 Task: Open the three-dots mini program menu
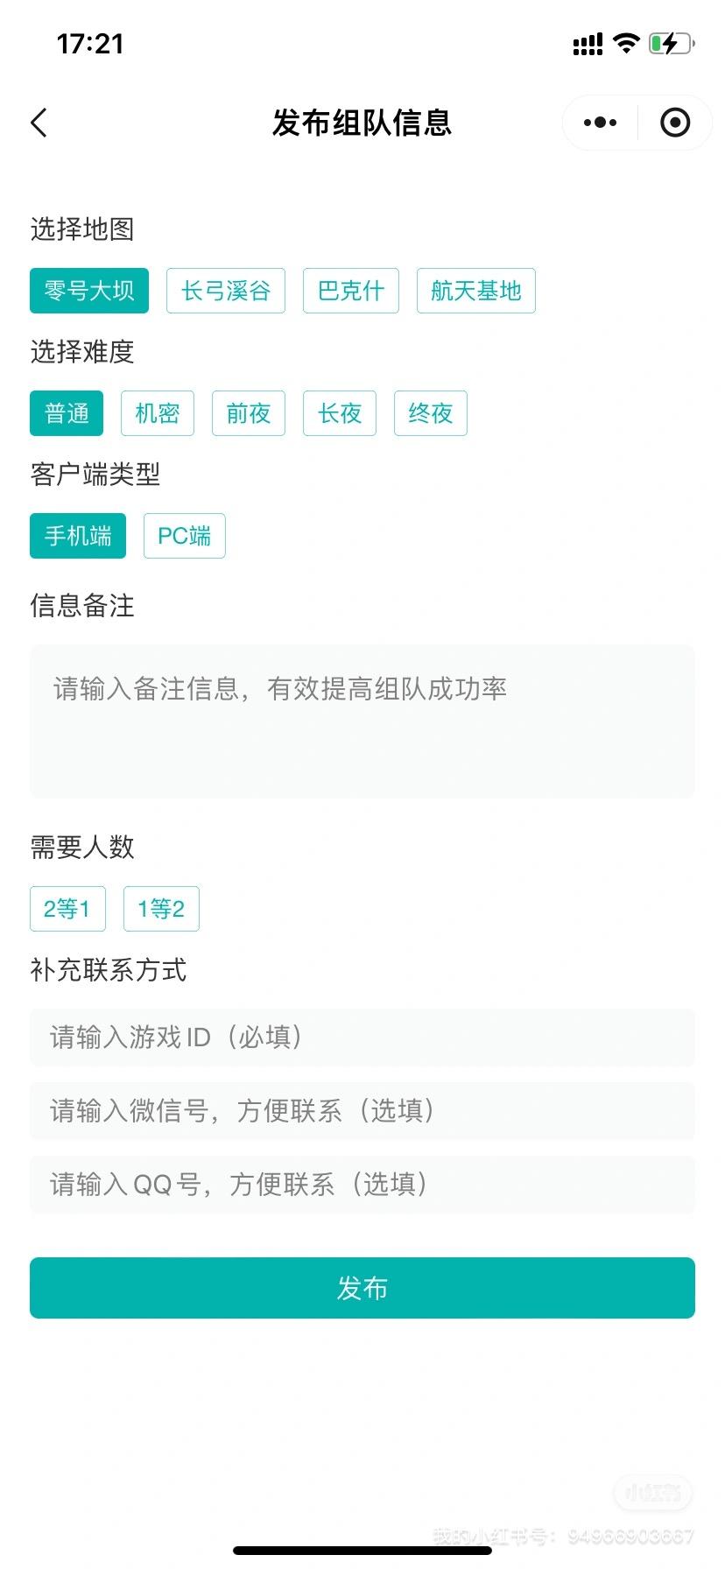click(x=600, y=123)
